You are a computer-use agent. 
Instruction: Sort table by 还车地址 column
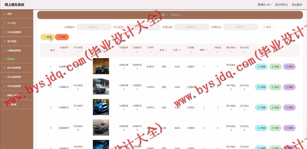245,52
